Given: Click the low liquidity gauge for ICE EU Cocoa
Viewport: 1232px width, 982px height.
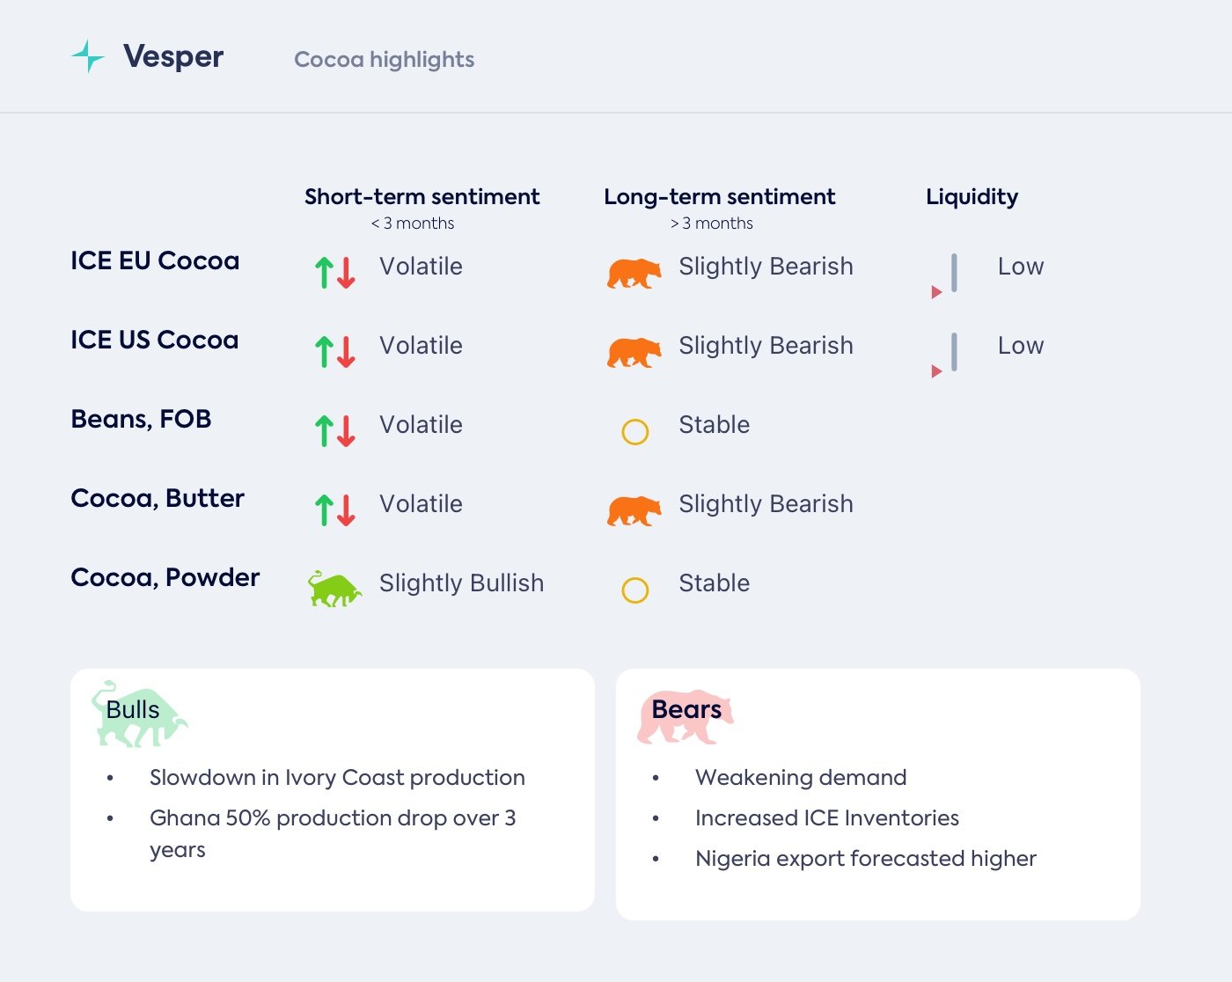Looking at the screenshot, I should 947,275.
